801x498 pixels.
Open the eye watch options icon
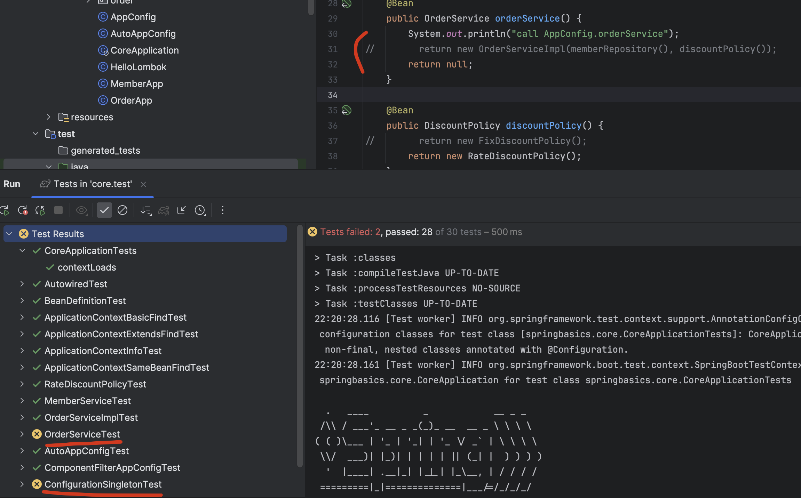[x=81, y=210]
